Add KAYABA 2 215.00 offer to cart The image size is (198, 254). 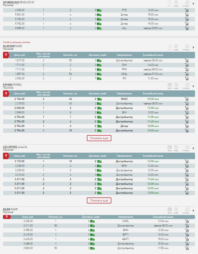[187, 104]
